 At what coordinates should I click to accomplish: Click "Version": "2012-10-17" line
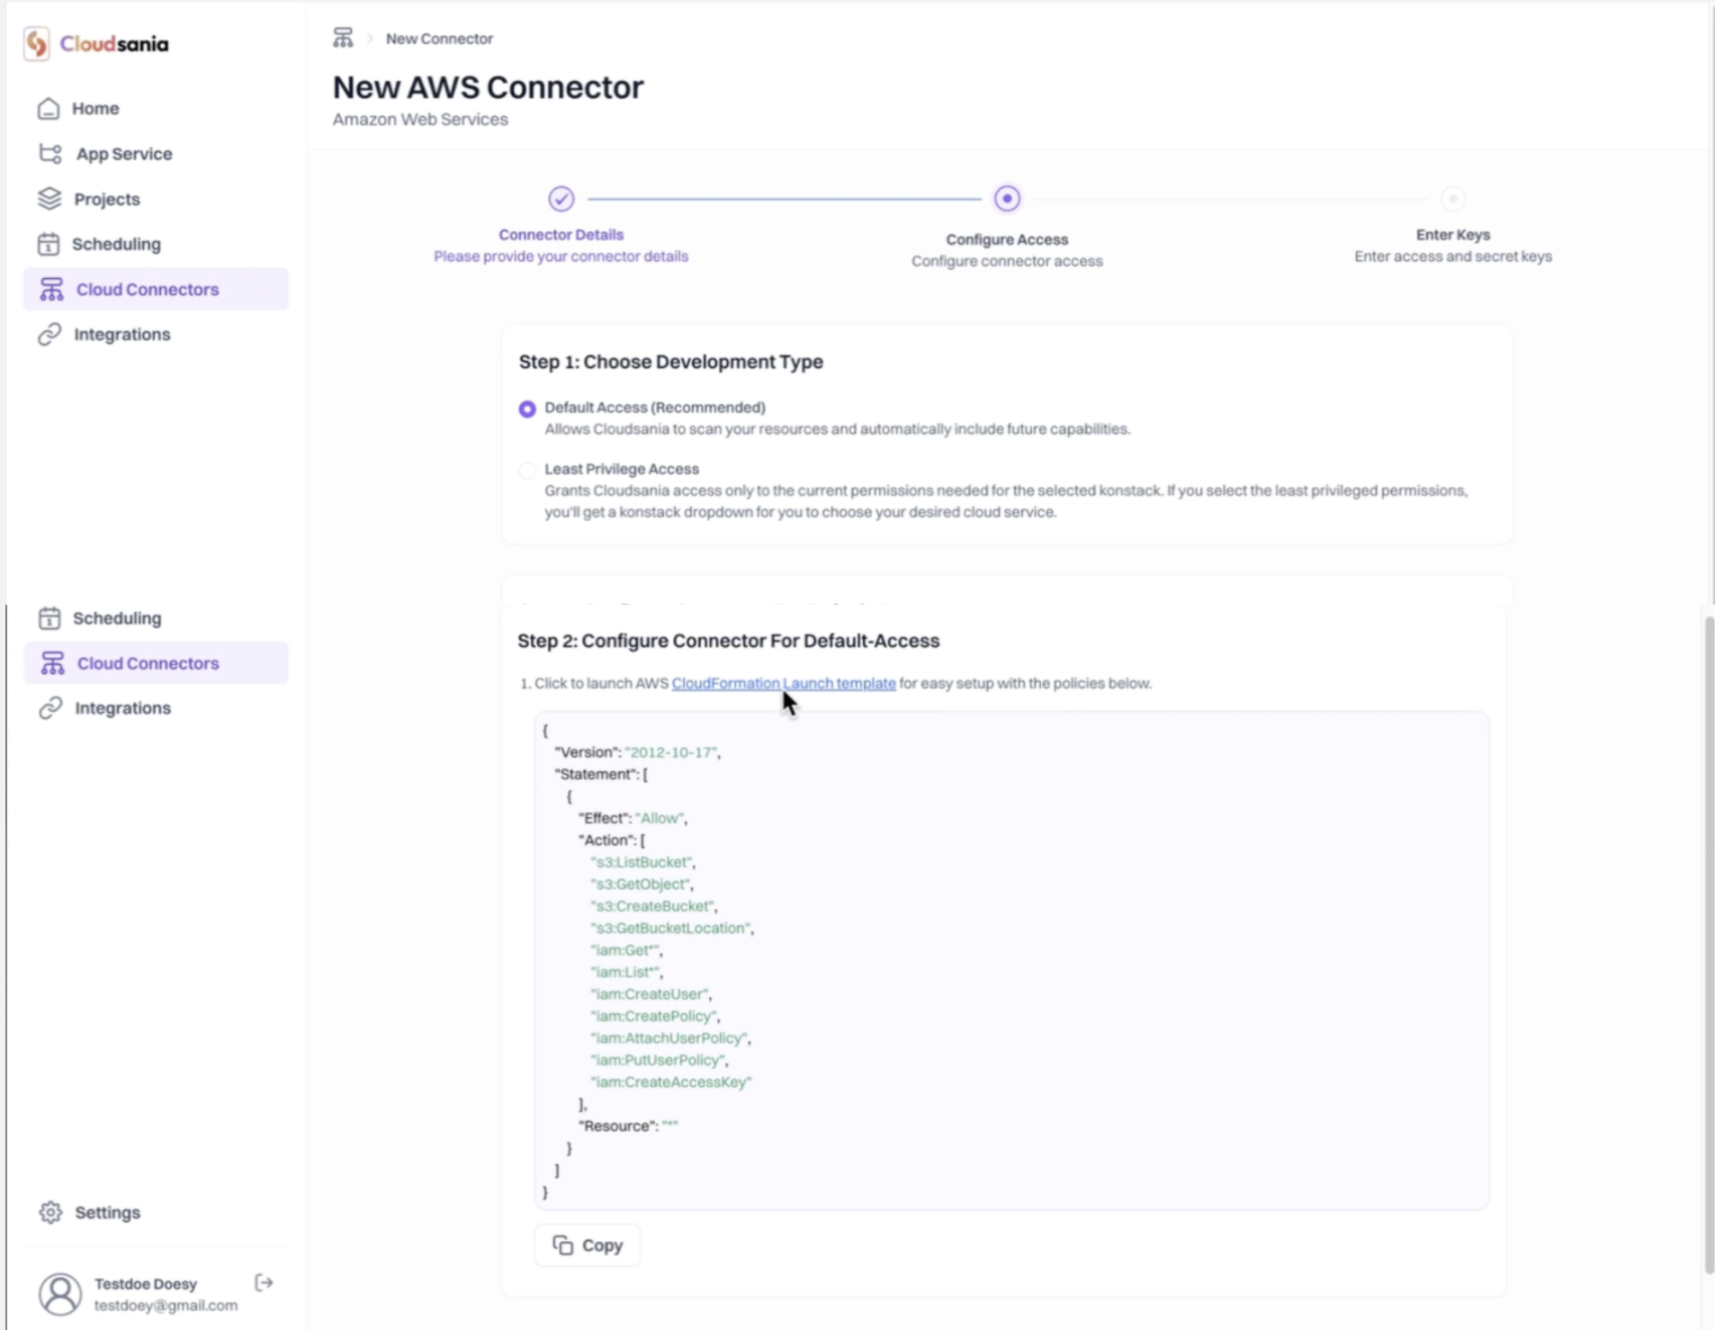pos(637,752)
